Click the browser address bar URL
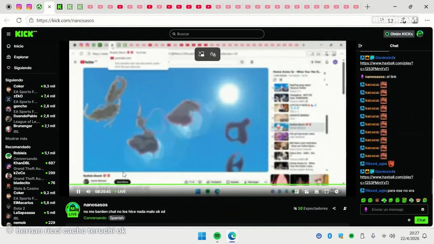The height and width of the screenshot is (244, 434). 65,20
